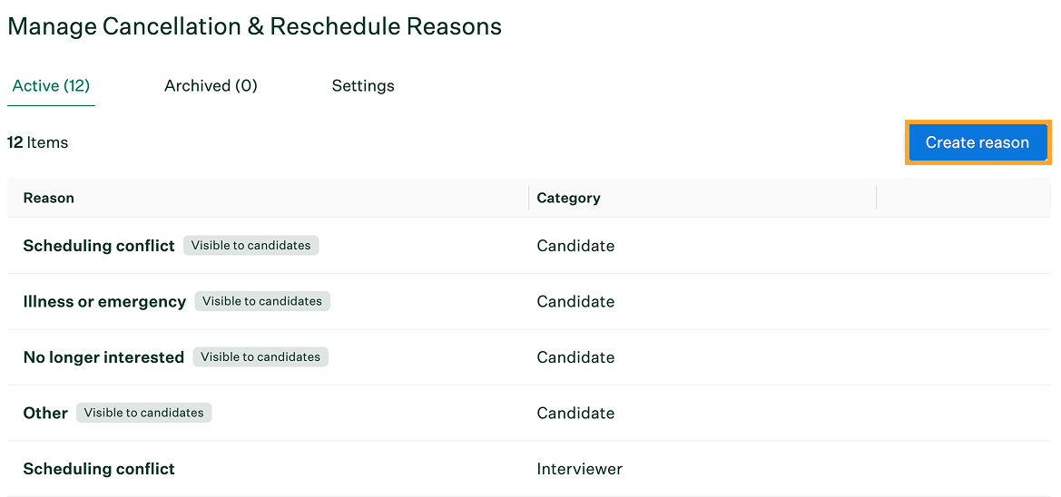Image resolution: width=1061 pixels, height=497 pixels.
Task: Click the divider between Reason and Category headers
Action: click(528, 198)
